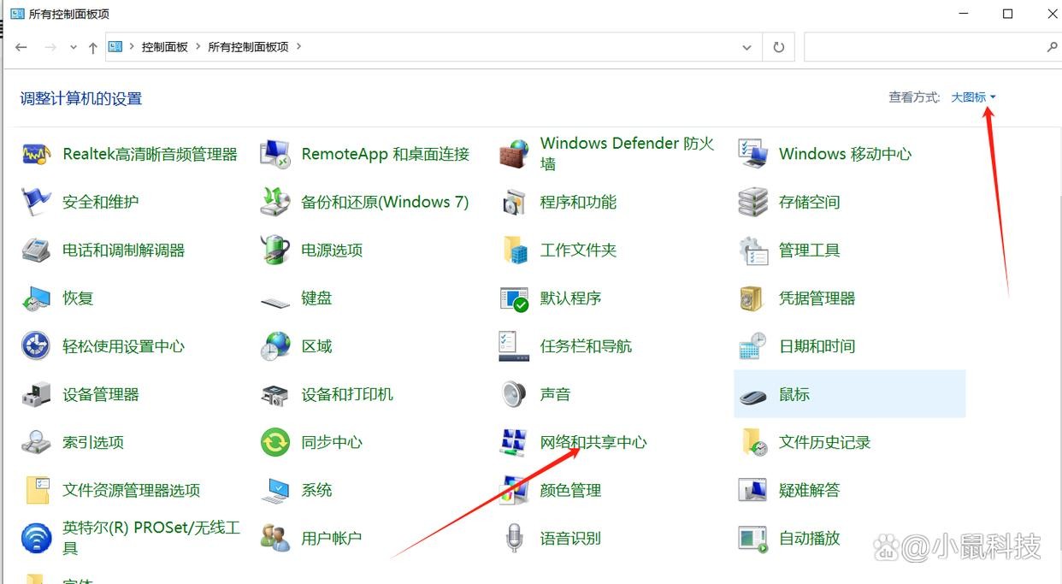Click the Credential Manager safe icon

752,298
